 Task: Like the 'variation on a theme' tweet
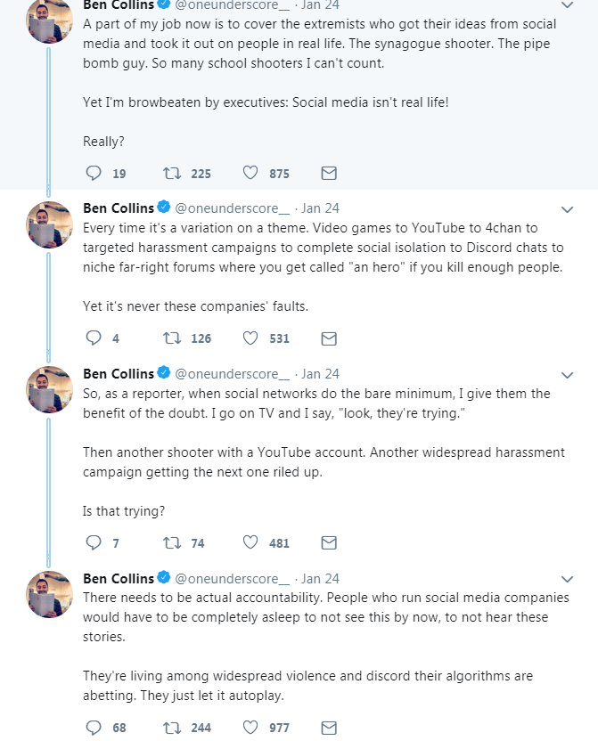(250, 338)
